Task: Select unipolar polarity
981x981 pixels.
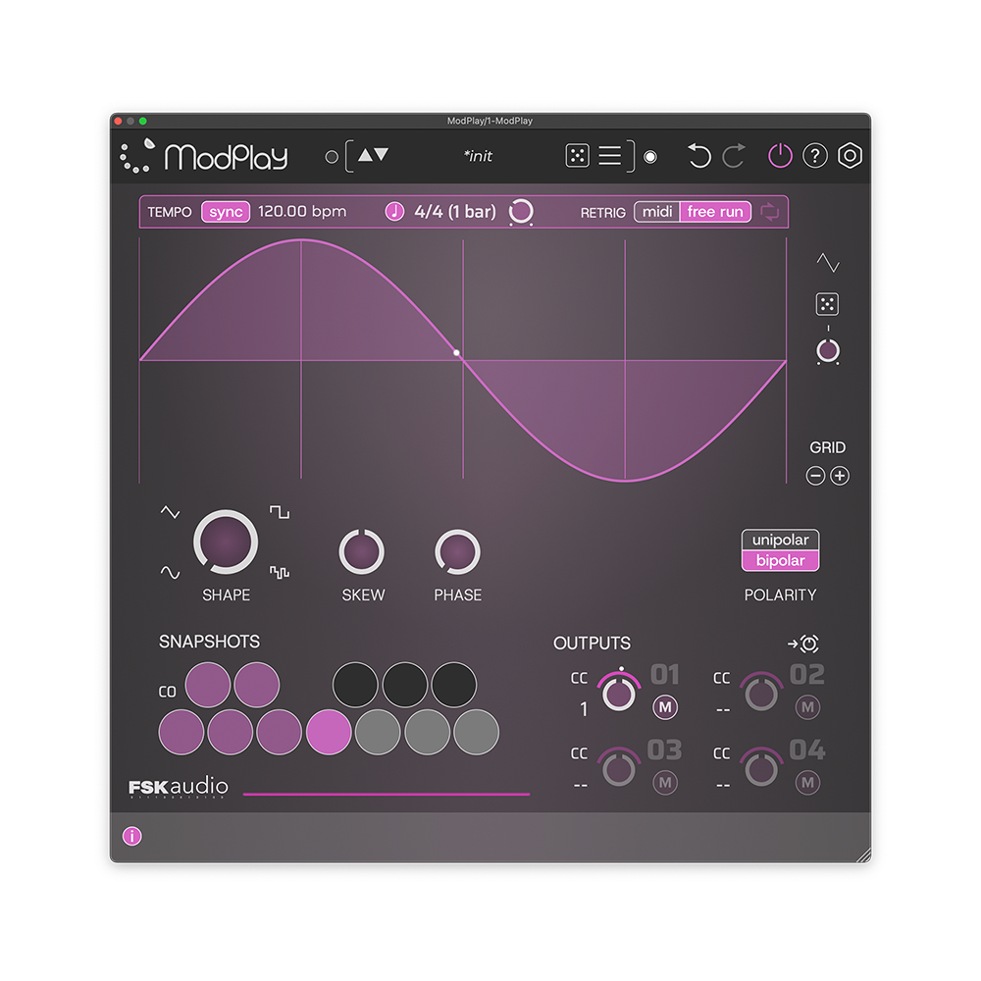Action: (x=780, y=540)
